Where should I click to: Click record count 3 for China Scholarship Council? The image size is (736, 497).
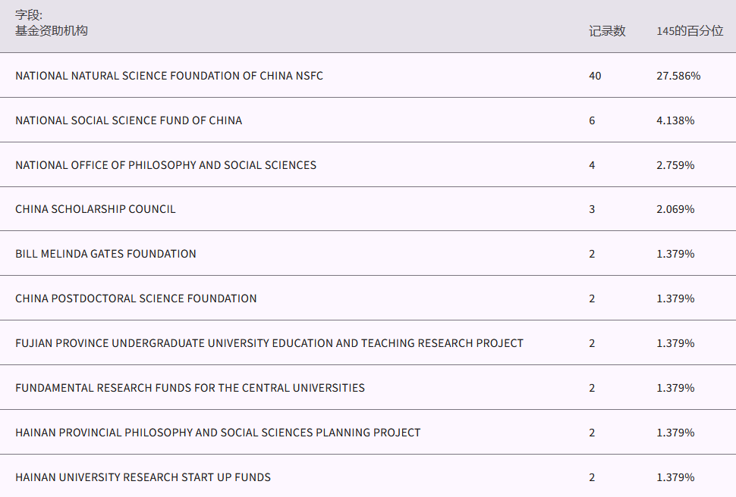pos(592,209)
